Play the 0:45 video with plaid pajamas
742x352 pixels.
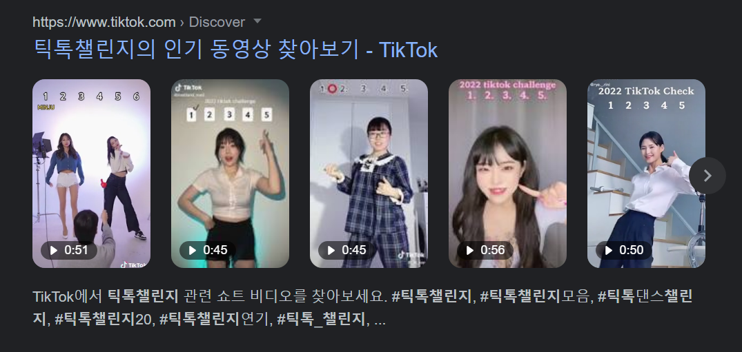(346, 250)
